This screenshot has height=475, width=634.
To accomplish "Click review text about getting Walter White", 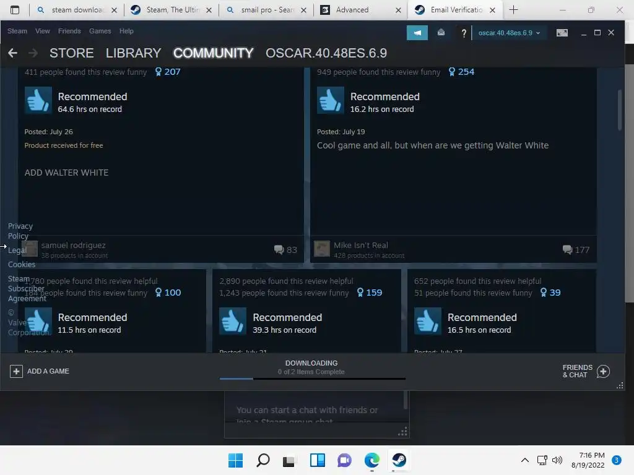I will click(433, 145).
